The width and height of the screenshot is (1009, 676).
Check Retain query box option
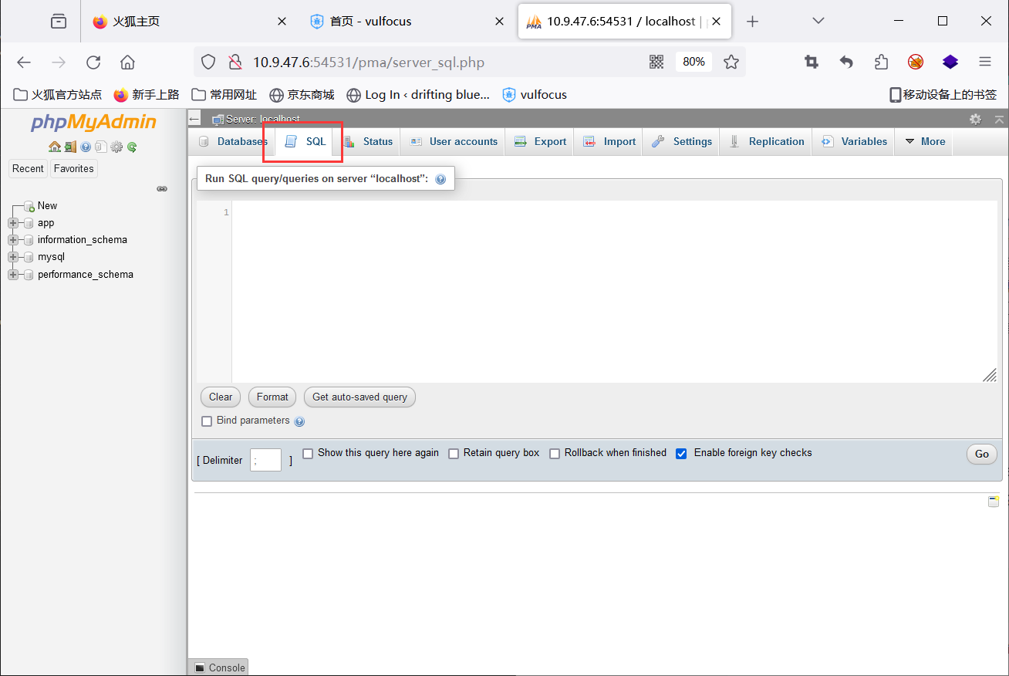454,454
